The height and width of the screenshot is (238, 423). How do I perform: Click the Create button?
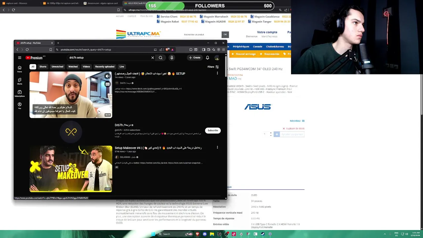194,58
